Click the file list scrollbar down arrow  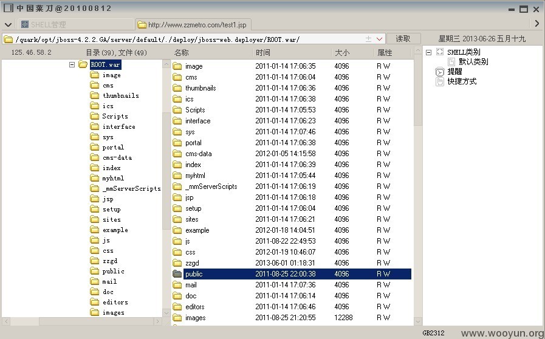click(418, 321)
